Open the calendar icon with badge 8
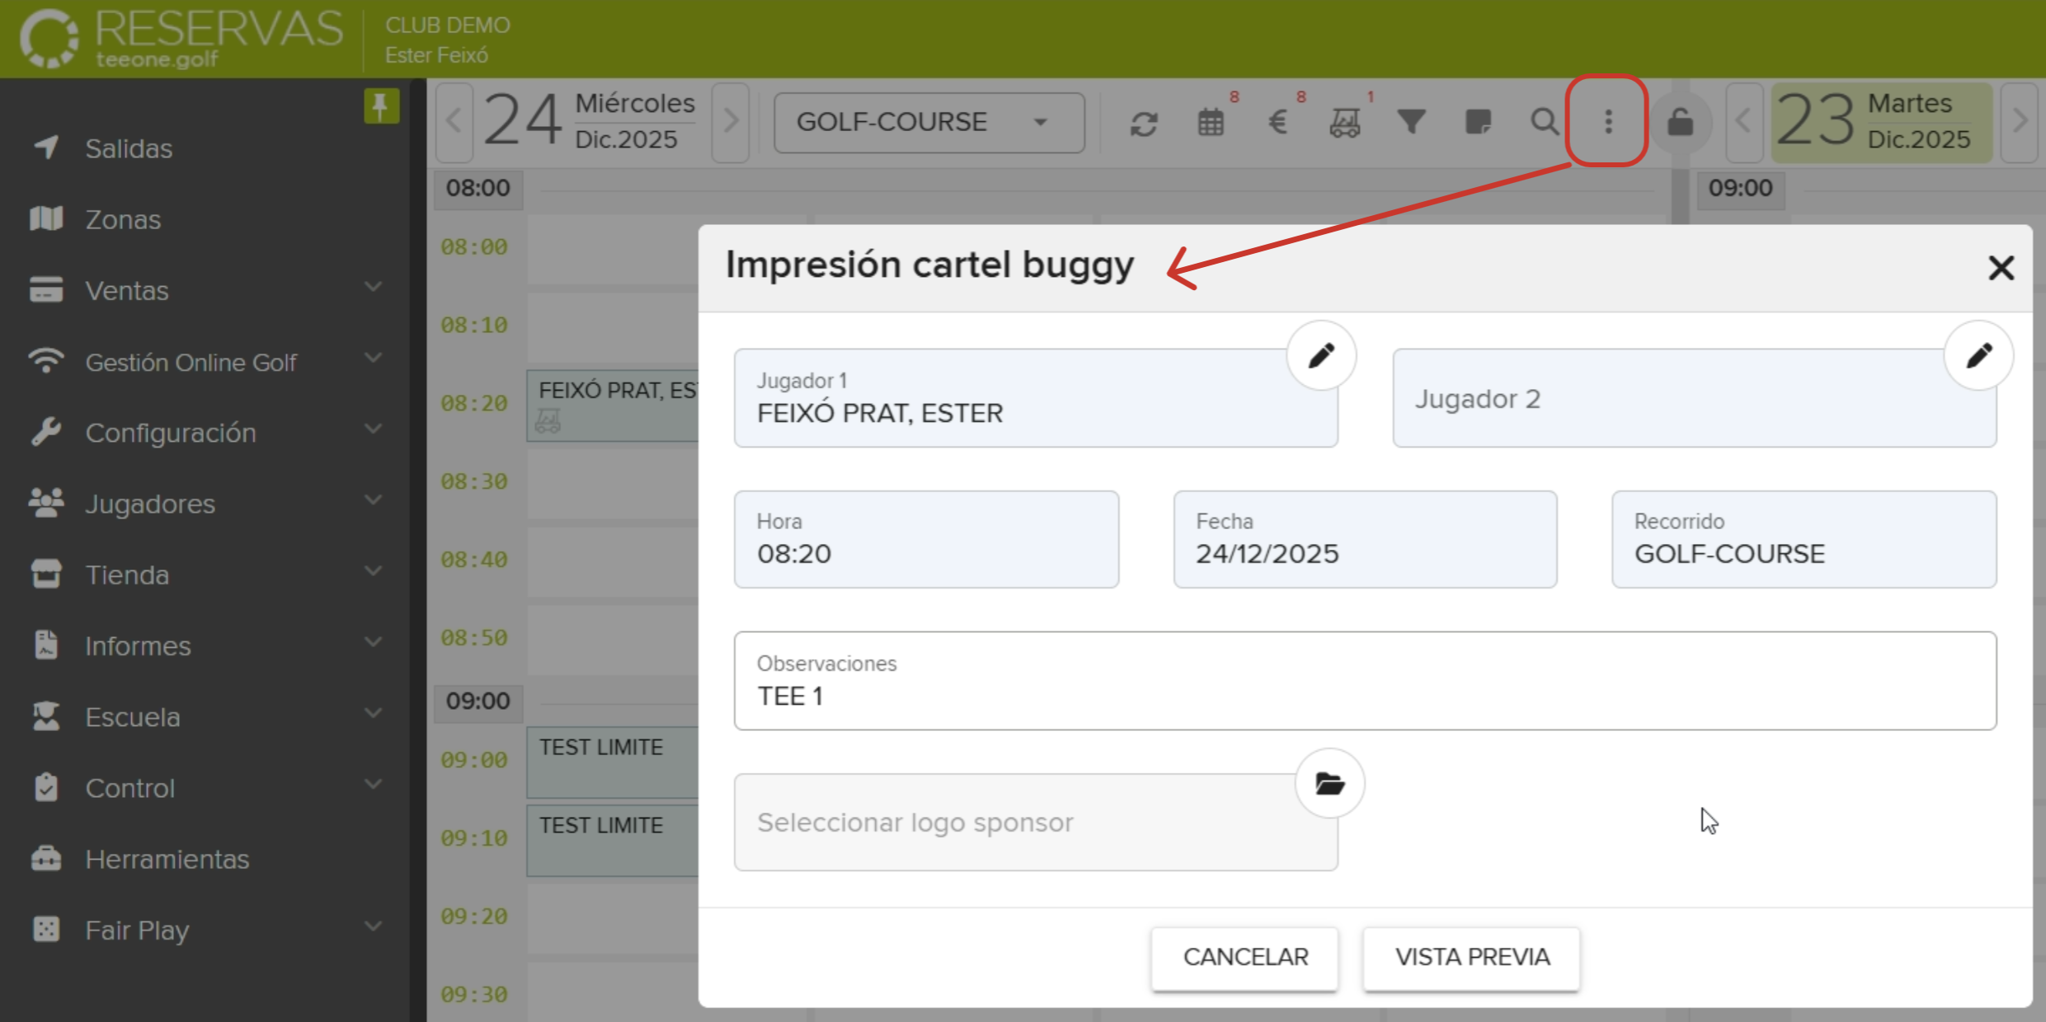 pos(1211,122)
